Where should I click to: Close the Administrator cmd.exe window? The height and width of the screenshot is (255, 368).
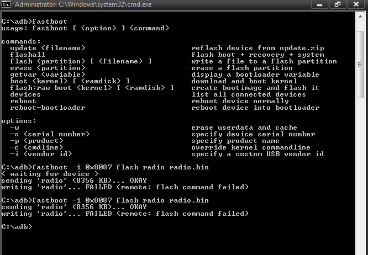pyautogui.click(x=356, y=4)
